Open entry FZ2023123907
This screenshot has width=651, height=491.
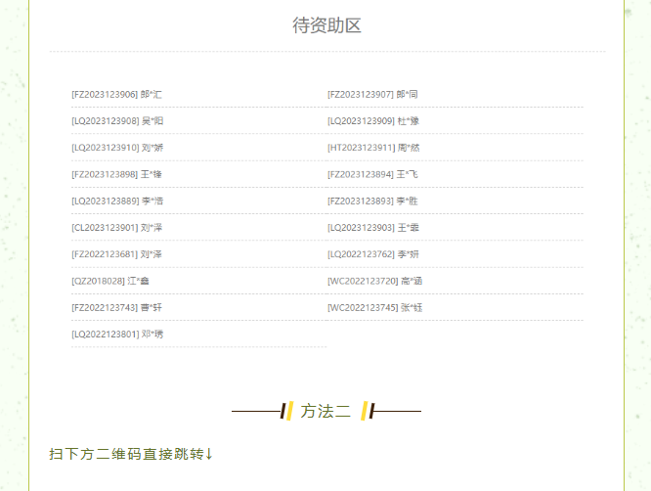tap(372, 94)
